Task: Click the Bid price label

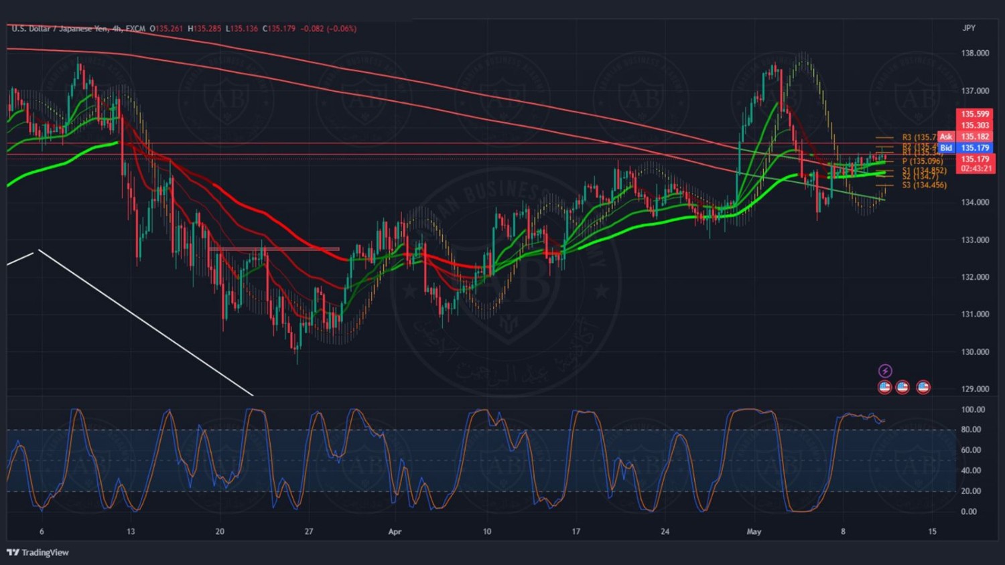Action: point(946,148)
